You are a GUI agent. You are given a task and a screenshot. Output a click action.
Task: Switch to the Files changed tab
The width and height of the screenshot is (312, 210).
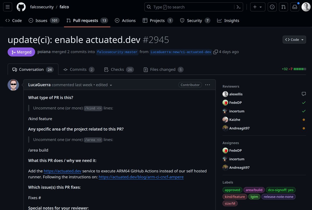coord(163,69)
